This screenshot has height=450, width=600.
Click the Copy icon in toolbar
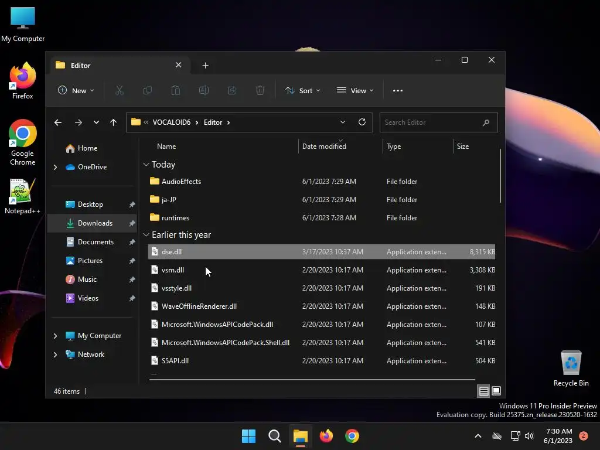point(147,91)
